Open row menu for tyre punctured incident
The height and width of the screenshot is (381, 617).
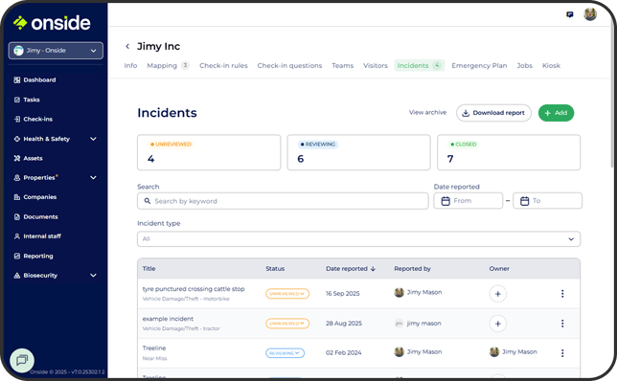562,293
